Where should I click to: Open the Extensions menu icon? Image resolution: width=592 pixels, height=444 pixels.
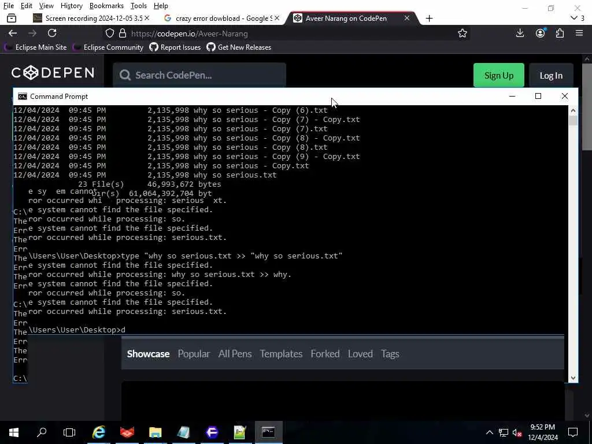(560, 33)
